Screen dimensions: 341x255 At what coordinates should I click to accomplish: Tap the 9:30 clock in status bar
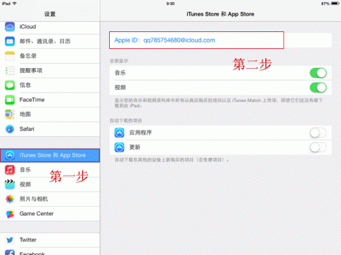(170, 3)
